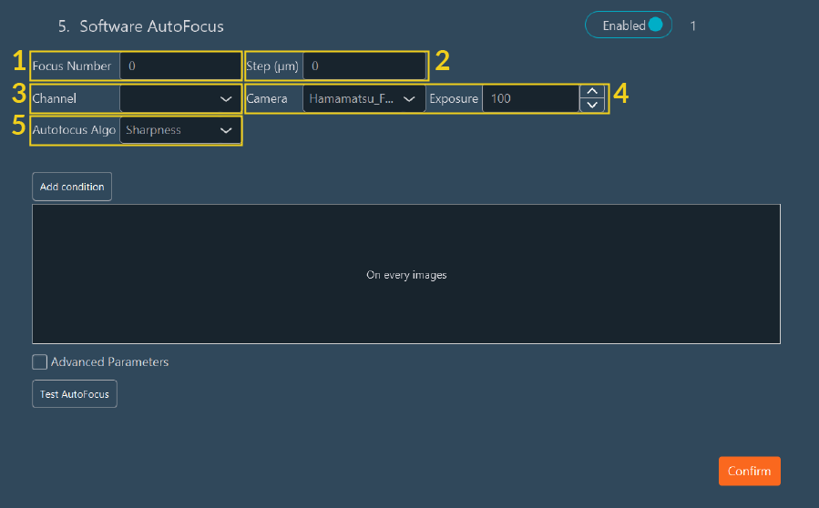This screenshot has width=819, height=508.
Task: Click the orange Confirm button
Action: (749, 471)
